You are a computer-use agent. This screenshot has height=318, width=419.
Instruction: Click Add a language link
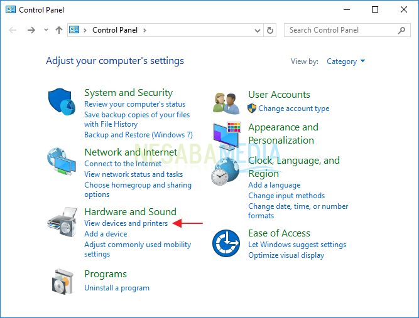[x=274, y=185]
